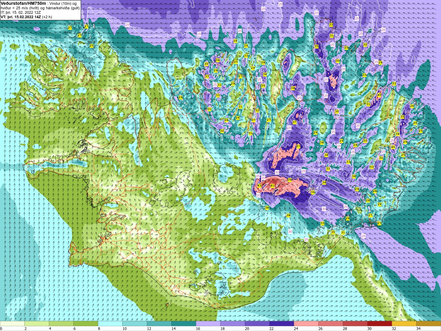Click the 16 value on the legend scale
Viewport: 441px width, 331px height.
pyautogui.click(x=198, y=329)
